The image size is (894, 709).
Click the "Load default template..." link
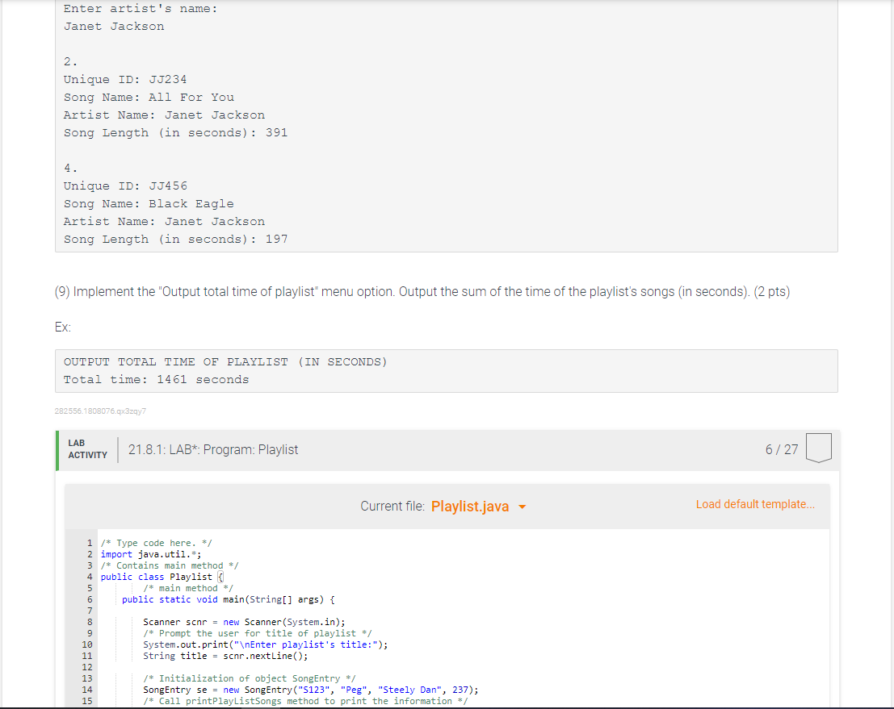point(754,504)
